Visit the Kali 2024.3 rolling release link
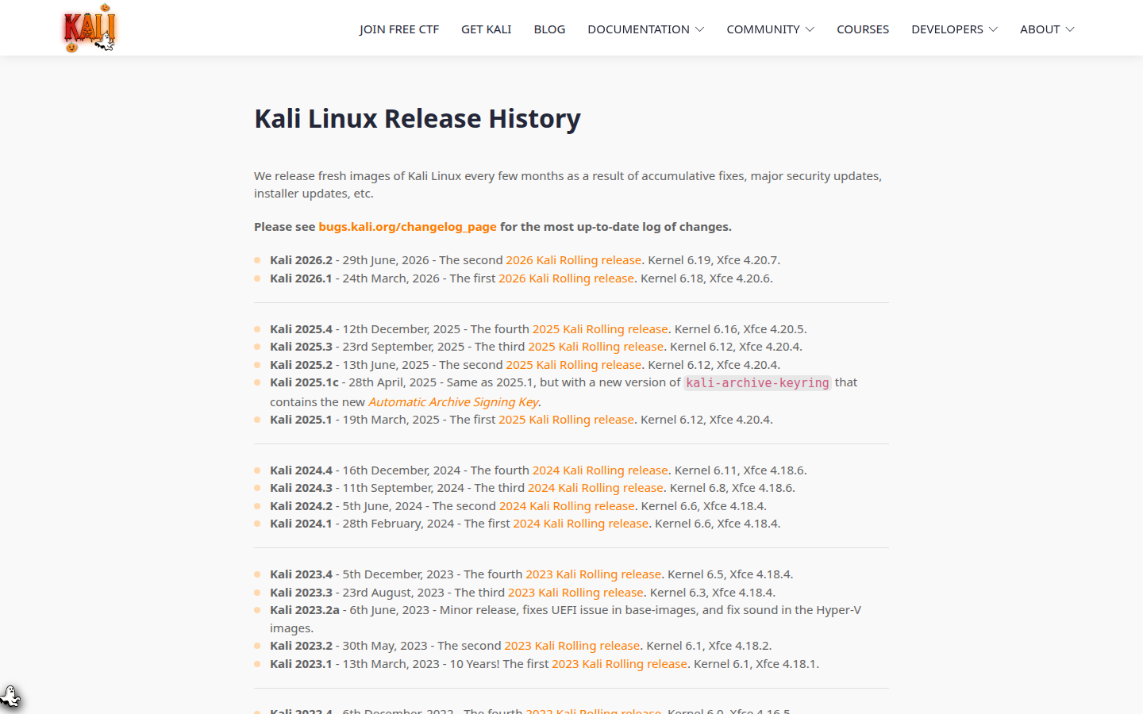Screen dimensions: 1143x714 (x=595, y=488)
